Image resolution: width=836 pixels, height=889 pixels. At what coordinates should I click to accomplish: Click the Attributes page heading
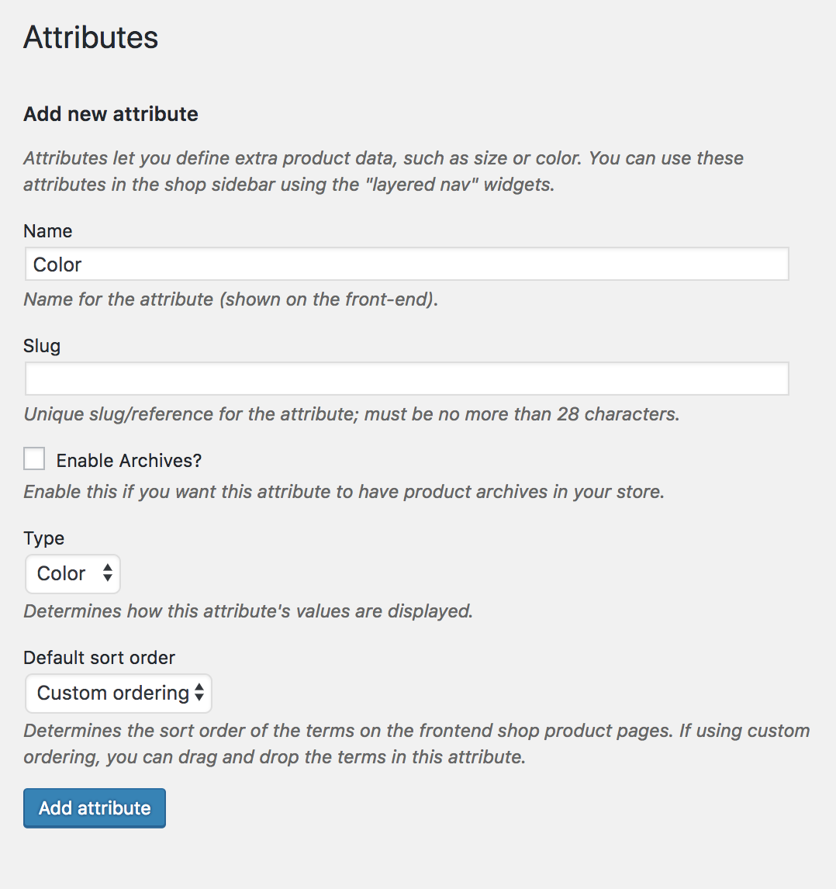click(91, 37)
